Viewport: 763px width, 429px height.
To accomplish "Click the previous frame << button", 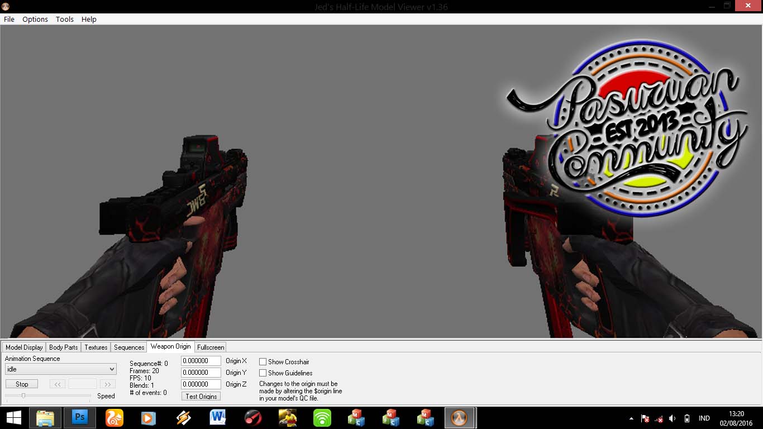I will 58,384.
